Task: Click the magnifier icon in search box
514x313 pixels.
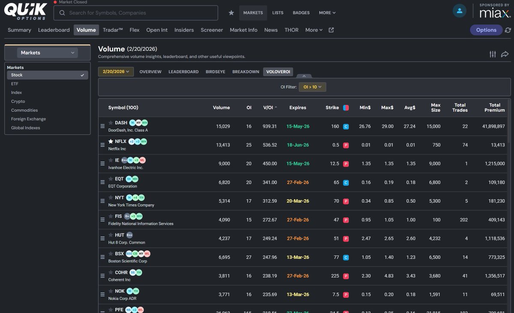Action: coord(63,13)
